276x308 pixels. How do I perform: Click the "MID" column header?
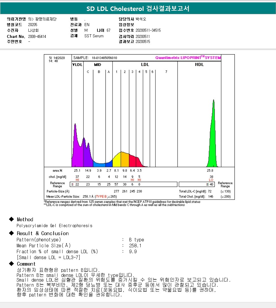coord(98,65)
